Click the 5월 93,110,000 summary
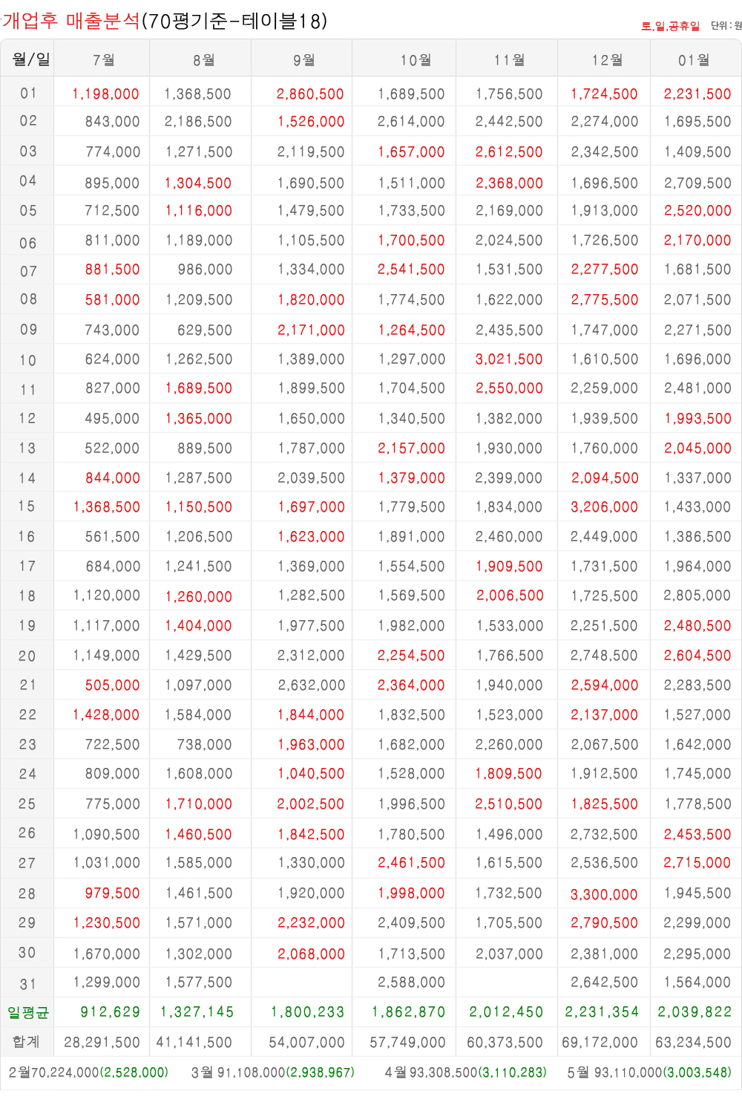This screenshot has width=742, height=1114. [x=649, y=1072]
